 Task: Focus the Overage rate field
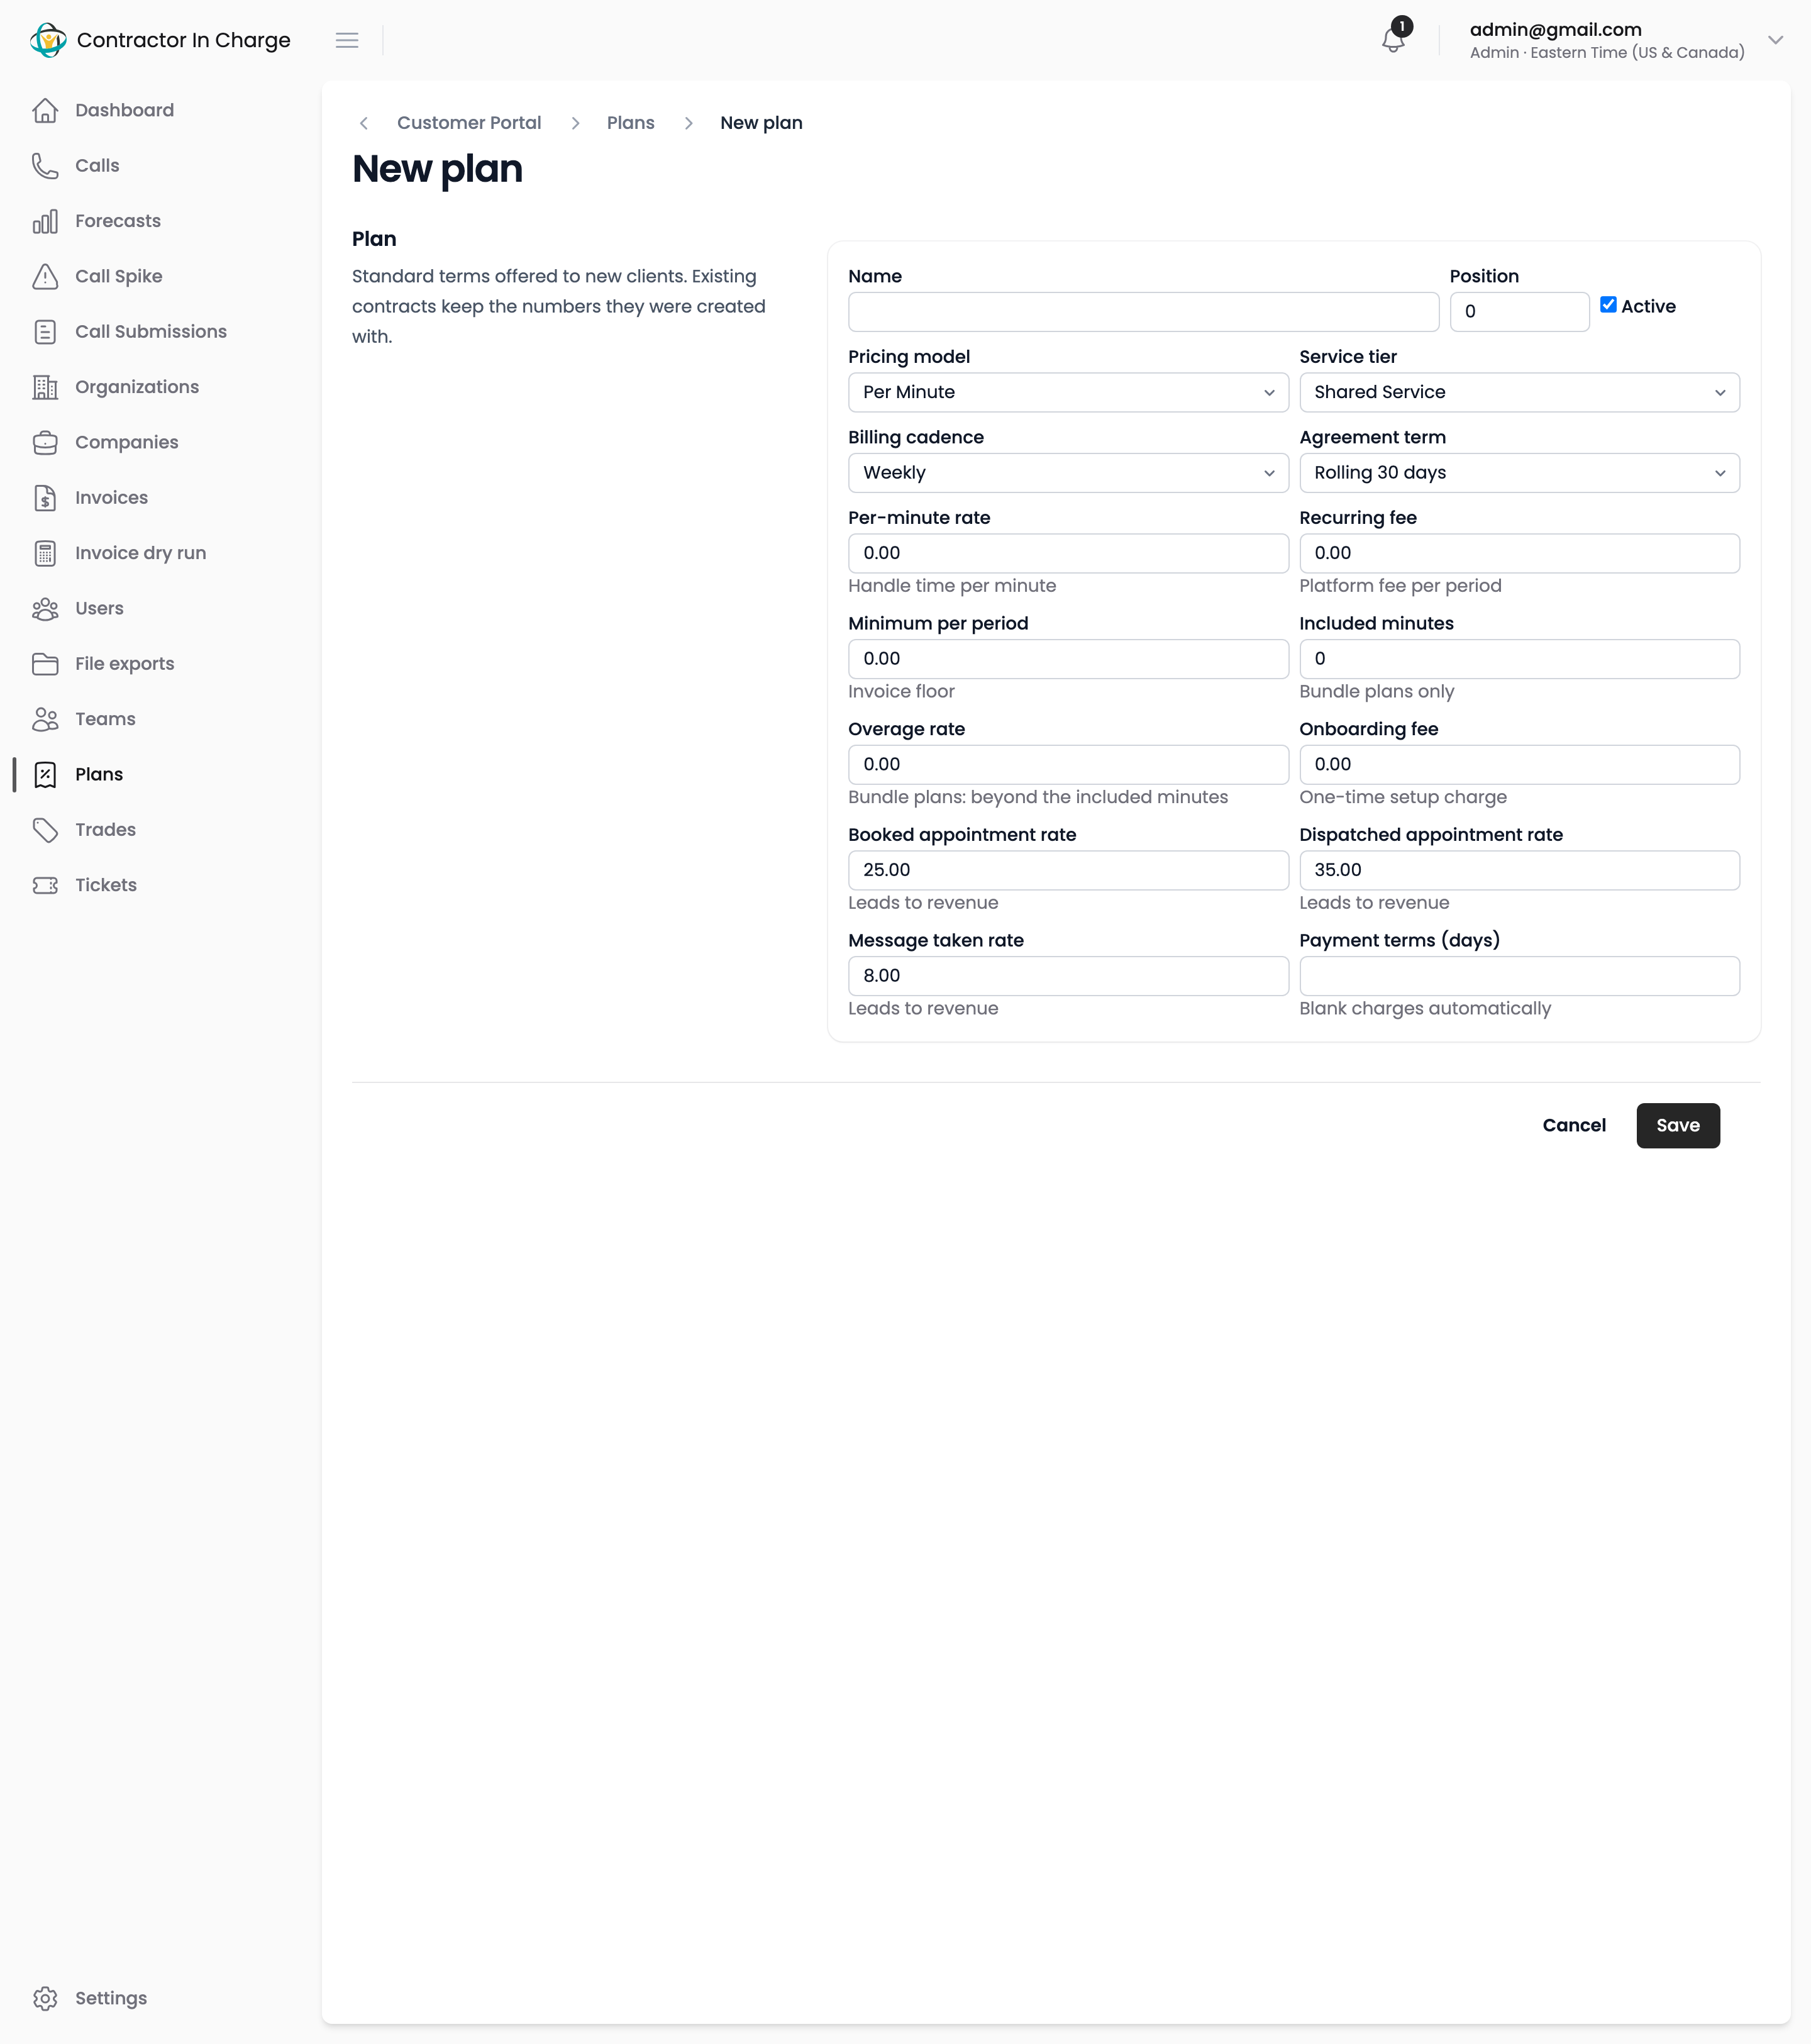(x=1068, y=765)
